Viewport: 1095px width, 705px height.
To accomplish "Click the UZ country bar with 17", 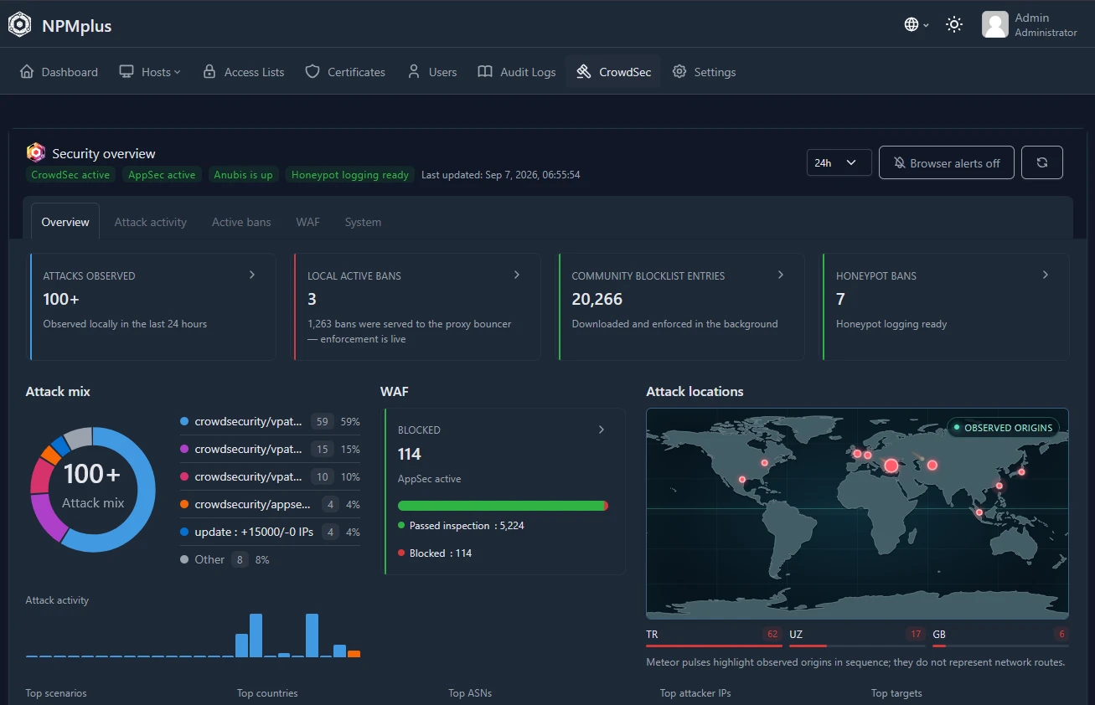I will [857, 636].
